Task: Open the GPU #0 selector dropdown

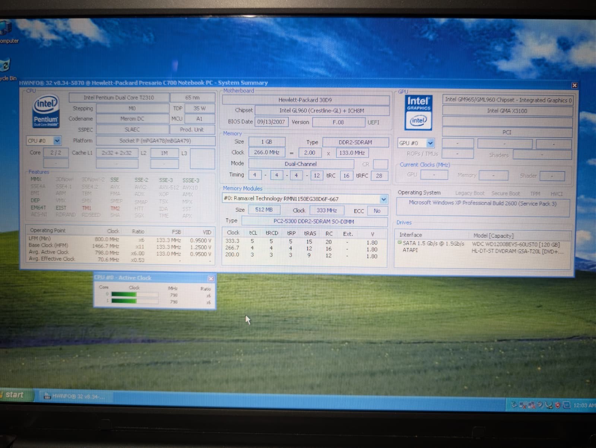Action: point(430,143)
